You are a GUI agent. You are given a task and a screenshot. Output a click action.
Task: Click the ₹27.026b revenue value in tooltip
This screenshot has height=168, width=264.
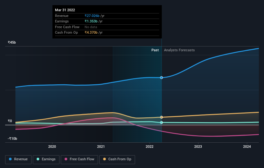tap(92, 16)
